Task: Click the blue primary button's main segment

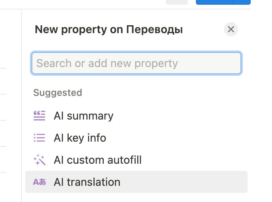Action: tap(214, 2)
